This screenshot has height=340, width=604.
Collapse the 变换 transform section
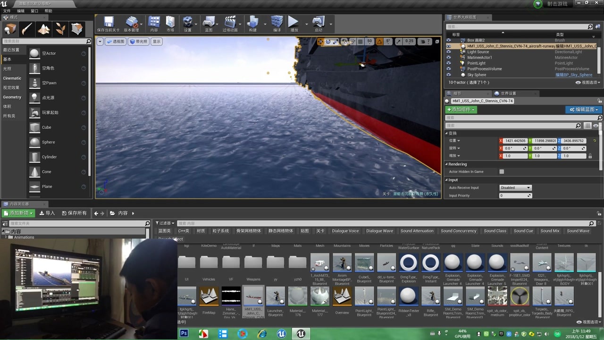coord(446,133)
